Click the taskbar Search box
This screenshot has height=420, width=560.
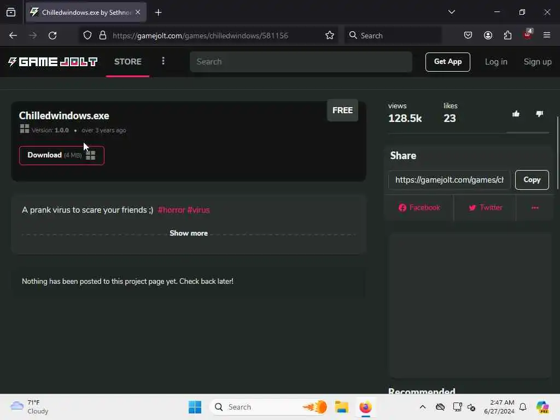pos(269,407)
